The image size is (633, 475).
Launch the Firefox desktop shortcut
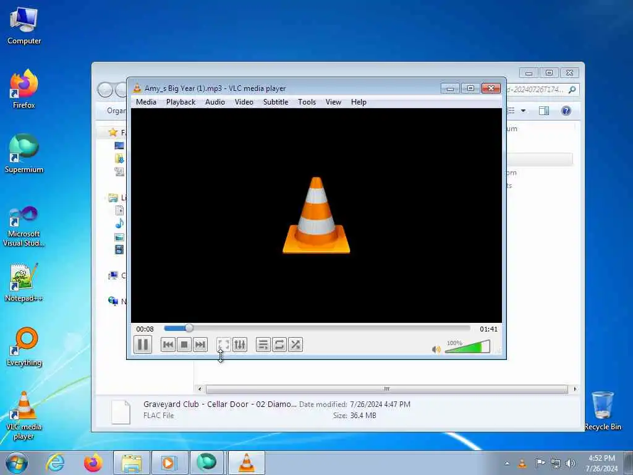(24, 89)
